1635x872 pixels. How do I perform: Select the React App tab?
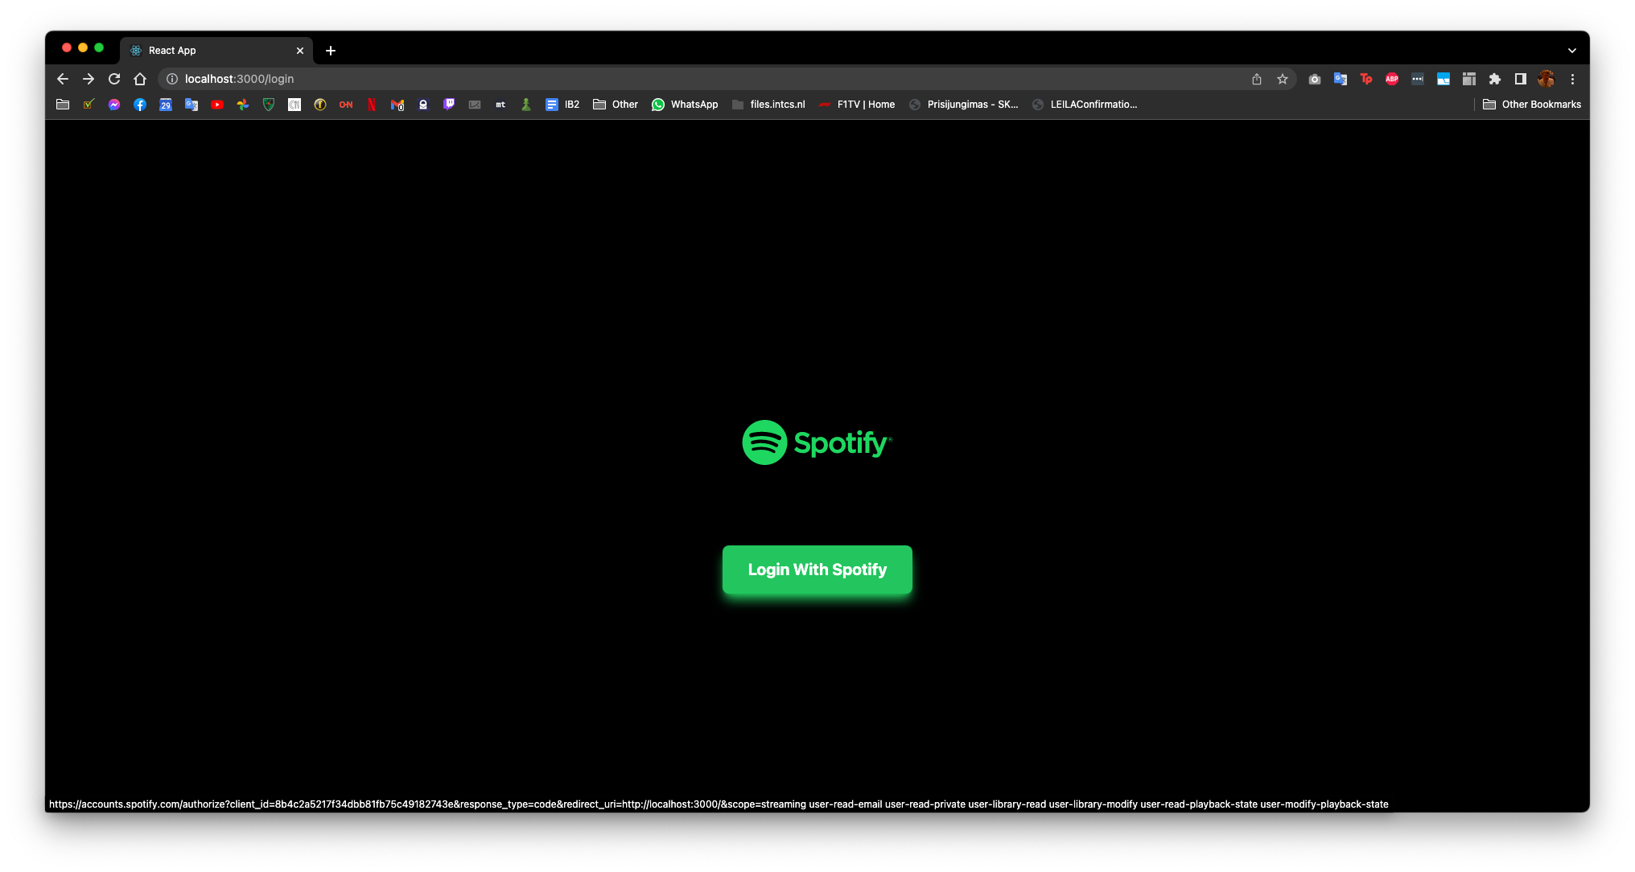click(216, 51)
